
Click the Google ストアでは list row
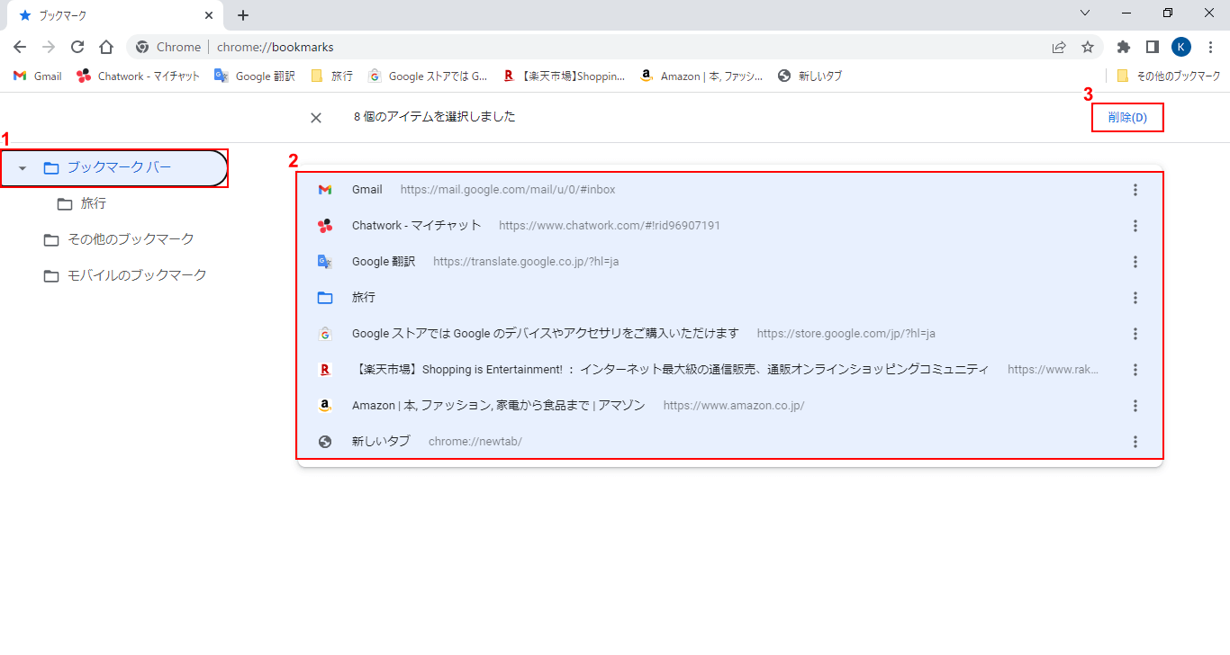click(729, 334)
